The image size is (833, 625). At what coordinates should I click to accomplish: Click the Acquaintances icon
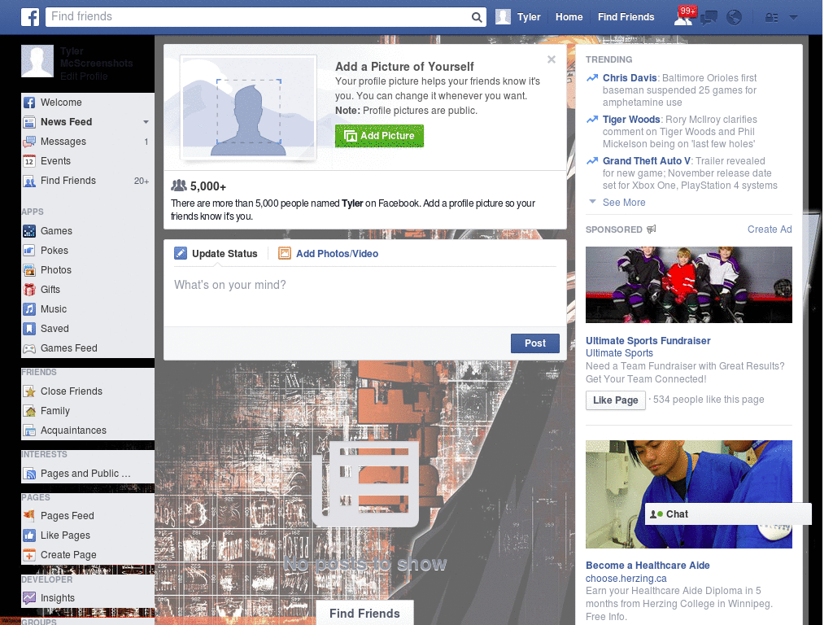29,431
